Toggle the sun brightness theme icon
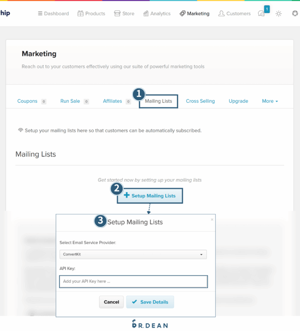The width and height of the screenshot is (300, 331). click(279, 14)
